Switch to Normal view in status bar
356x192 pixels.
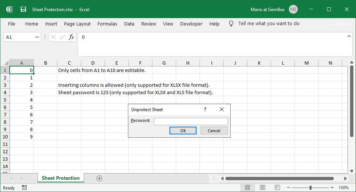click(248, 188)
